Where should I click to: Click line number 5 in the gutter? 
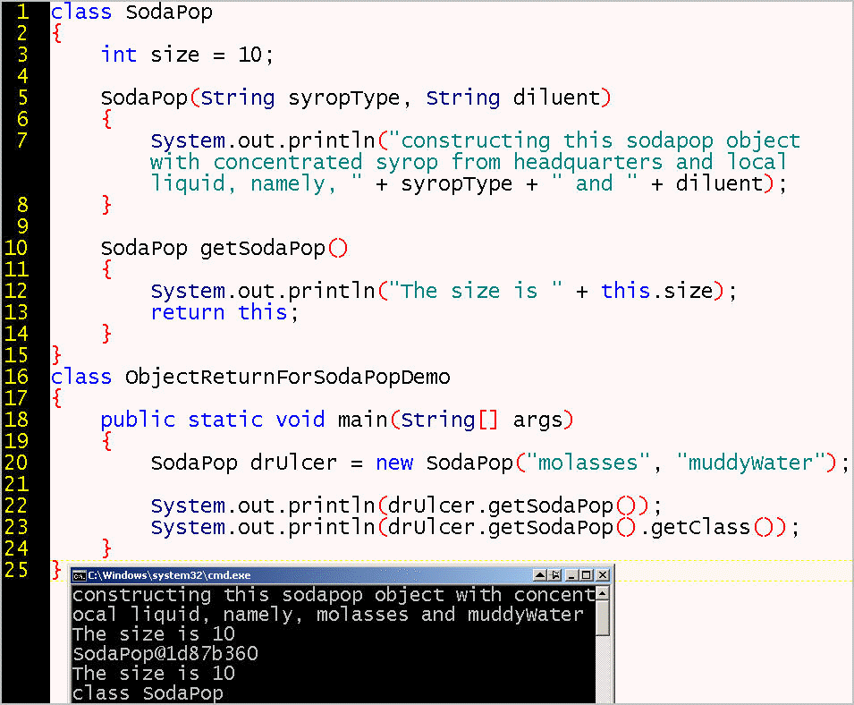(x=22, y=98)
